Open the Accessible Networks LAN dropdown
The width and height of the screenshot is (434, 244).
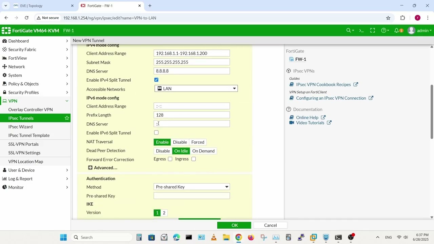pos(196,88)
